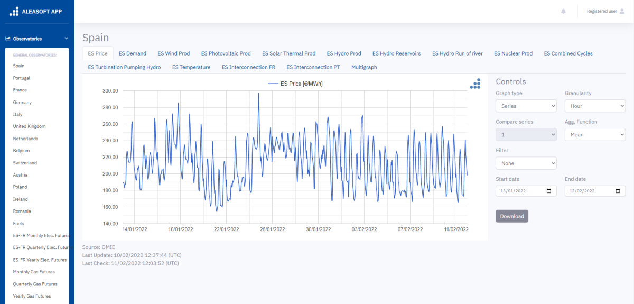Click the Start date input field
The width and height of the screenshot is (634, 304).
(520, 191)
